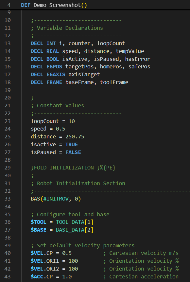
Task: Click '#INITMOV' in the BAS call
Action: tap(56, 199)
